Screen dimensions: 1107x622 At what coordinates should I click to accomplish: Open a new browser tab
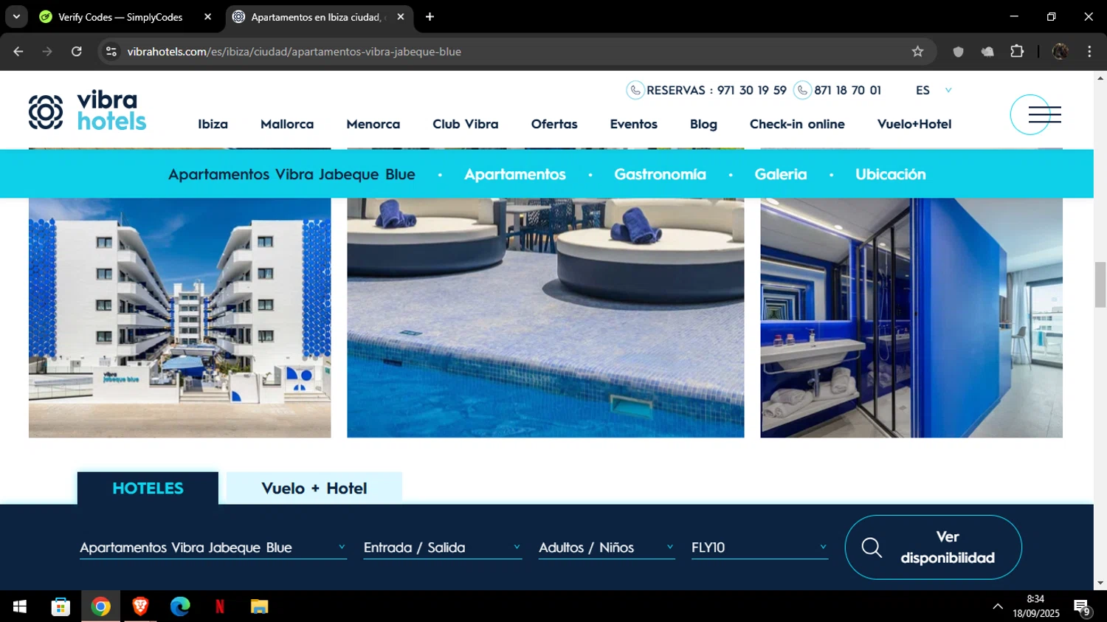[x=430, y=16]
